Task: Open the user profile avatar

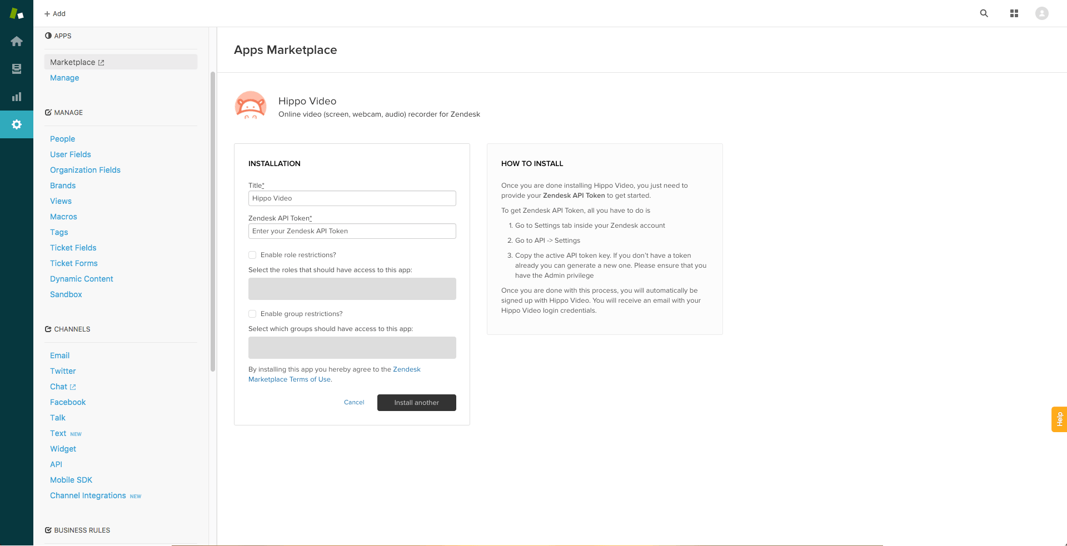Action: (1041, 13)
